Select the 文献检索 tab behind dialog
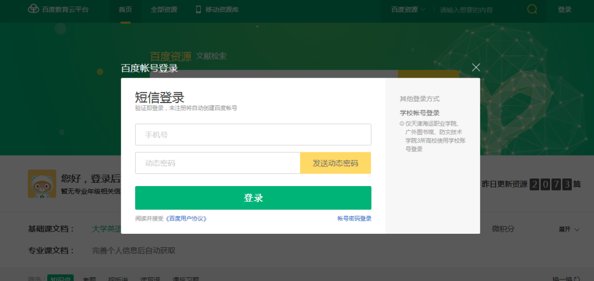 [211, 56]
